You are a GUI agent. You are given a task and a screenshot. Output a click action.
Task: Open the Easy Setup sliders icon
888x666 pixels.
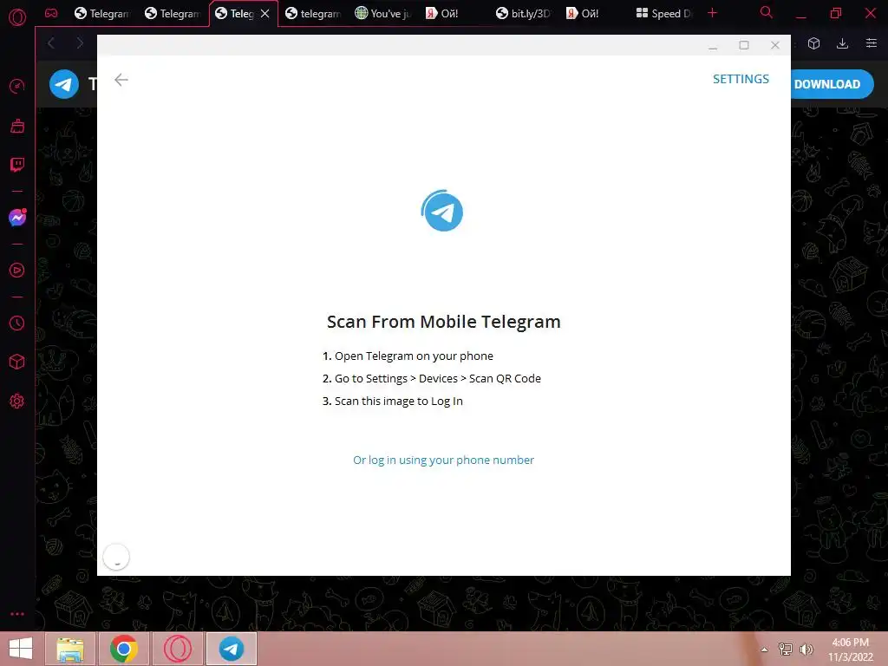(x=872, y=43)
